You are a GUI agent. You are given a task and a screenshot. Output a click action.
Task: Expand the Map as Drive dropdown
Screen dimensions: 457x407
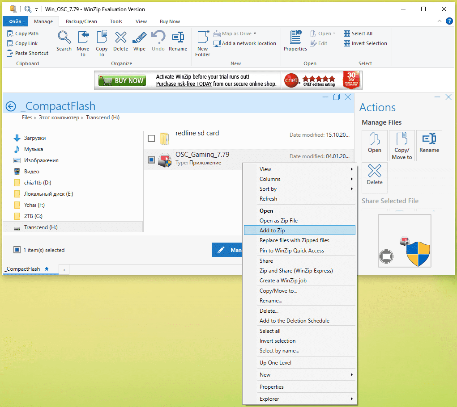255,34
